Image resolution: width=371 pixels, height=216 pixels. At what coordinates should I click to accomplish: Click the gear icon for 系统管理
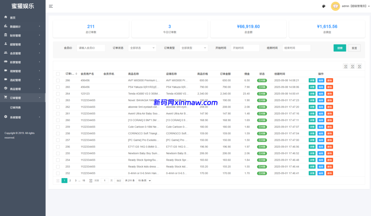(5, 117)
